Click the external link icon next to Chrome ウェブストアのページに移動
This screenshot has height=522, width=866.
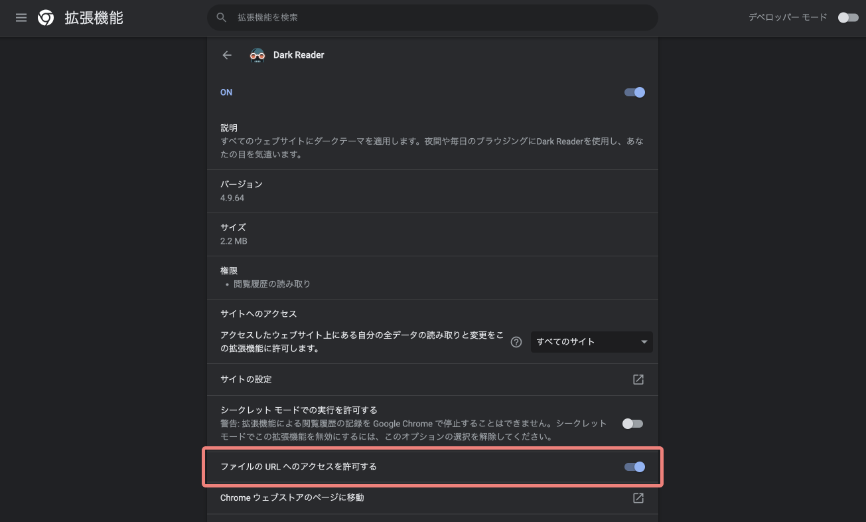[x=638, y=498]
